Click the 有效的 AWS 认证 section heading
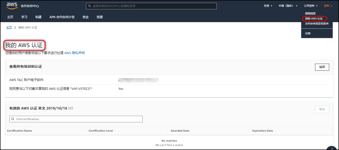The width and height of the screenshot is (339, 150). coord(41,108)
